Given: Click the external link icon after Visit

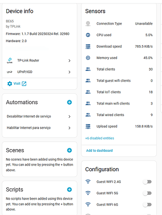Looking at the screenshot, I should tap(24, 84).
